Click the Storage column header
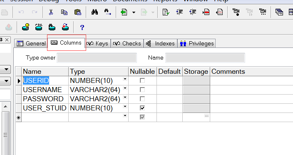The width and height of the screenshot is (293, 155). click(x=196, y=71)
